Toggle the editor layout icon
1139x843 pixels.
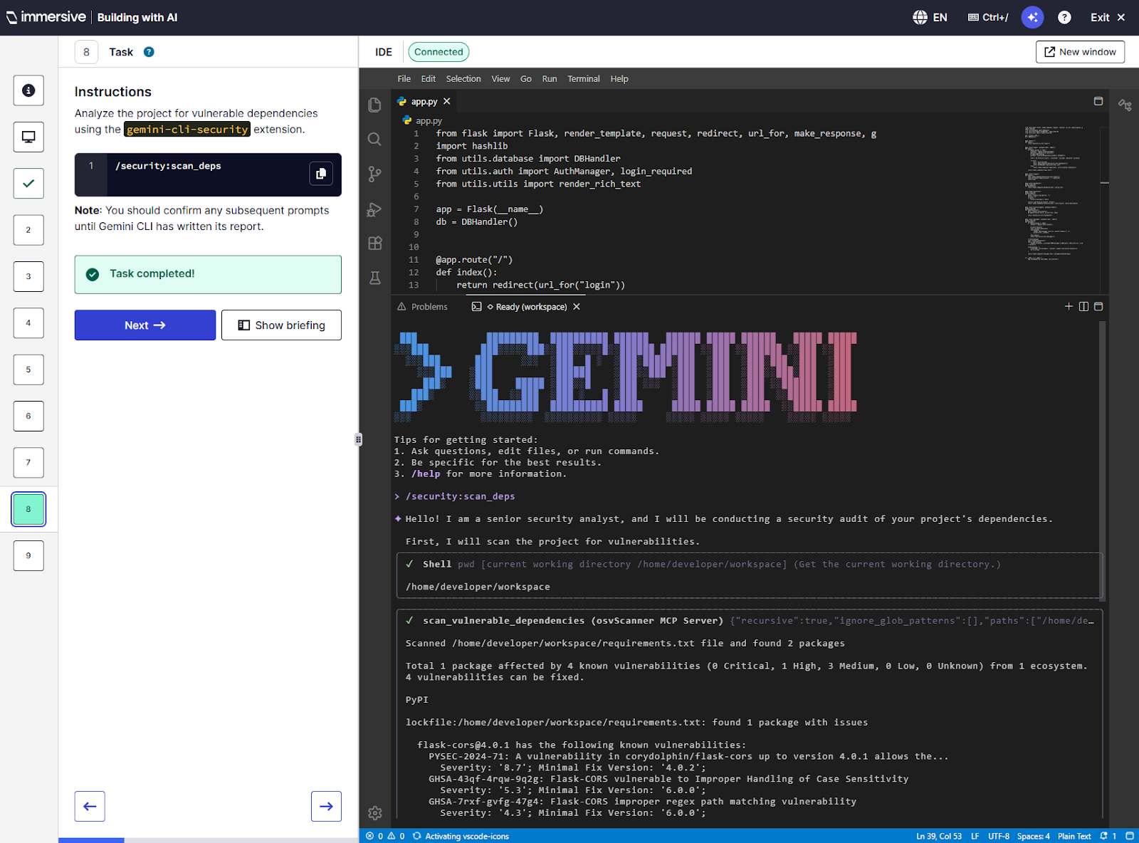pyautogui.click(x=1098, y=102)
